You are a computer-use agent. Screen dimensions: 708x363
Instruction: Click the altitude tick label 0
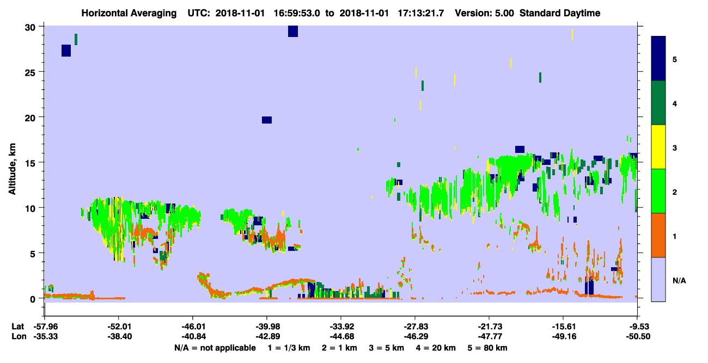click(34, 298)
